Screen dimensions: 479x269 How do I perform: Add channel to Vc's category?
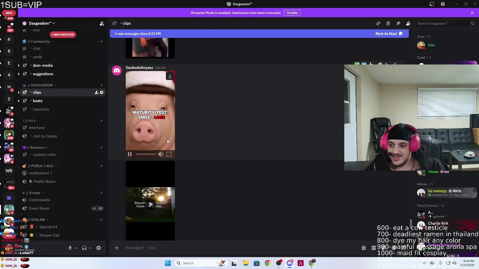tap(101, 121)
